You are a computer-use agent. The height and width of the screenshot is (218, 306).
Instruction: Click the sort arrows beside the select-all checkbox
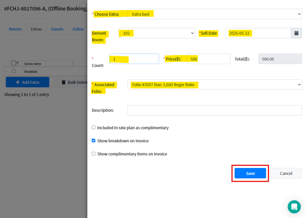(x=17, y=63)
